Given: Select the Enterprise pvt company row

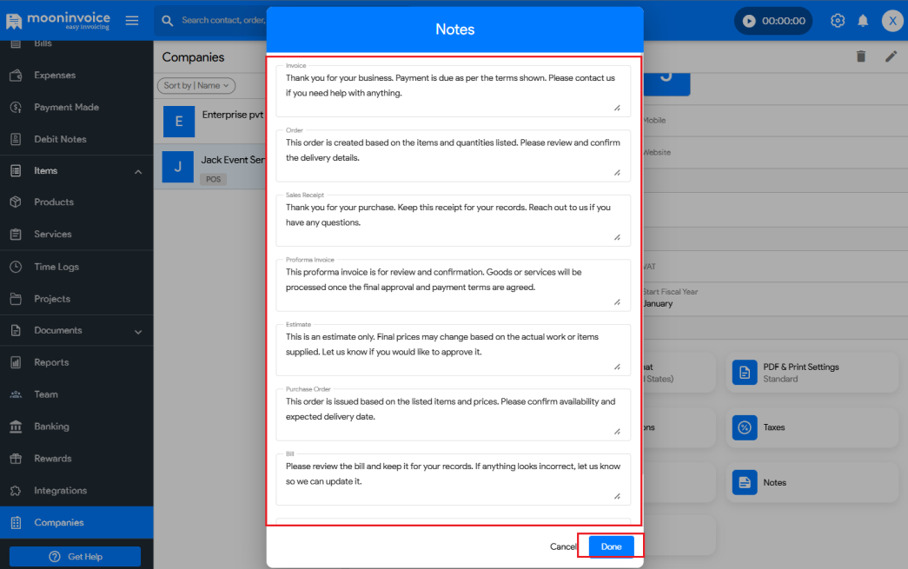Looking at the screenshot, I should (x=210, y=121).
